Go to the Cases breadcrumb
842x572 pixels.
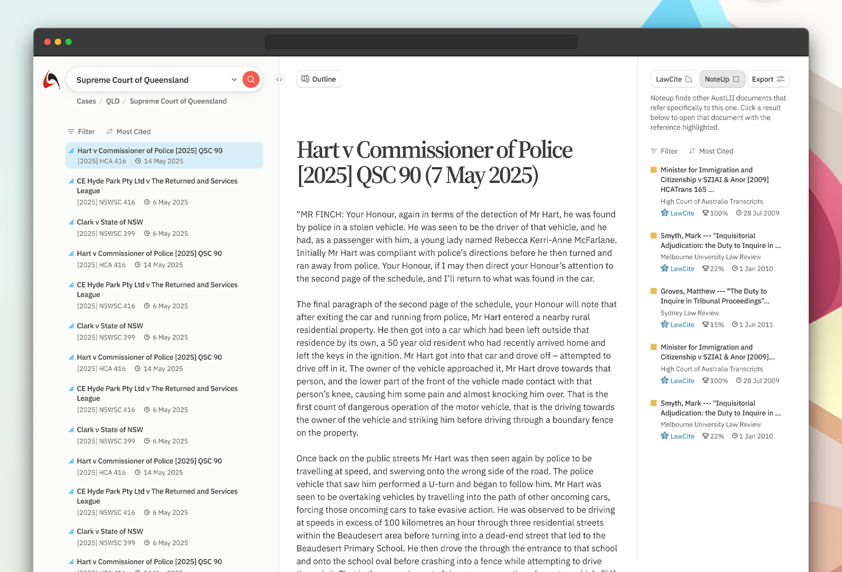pyautogui.click(x=86, y=101)
